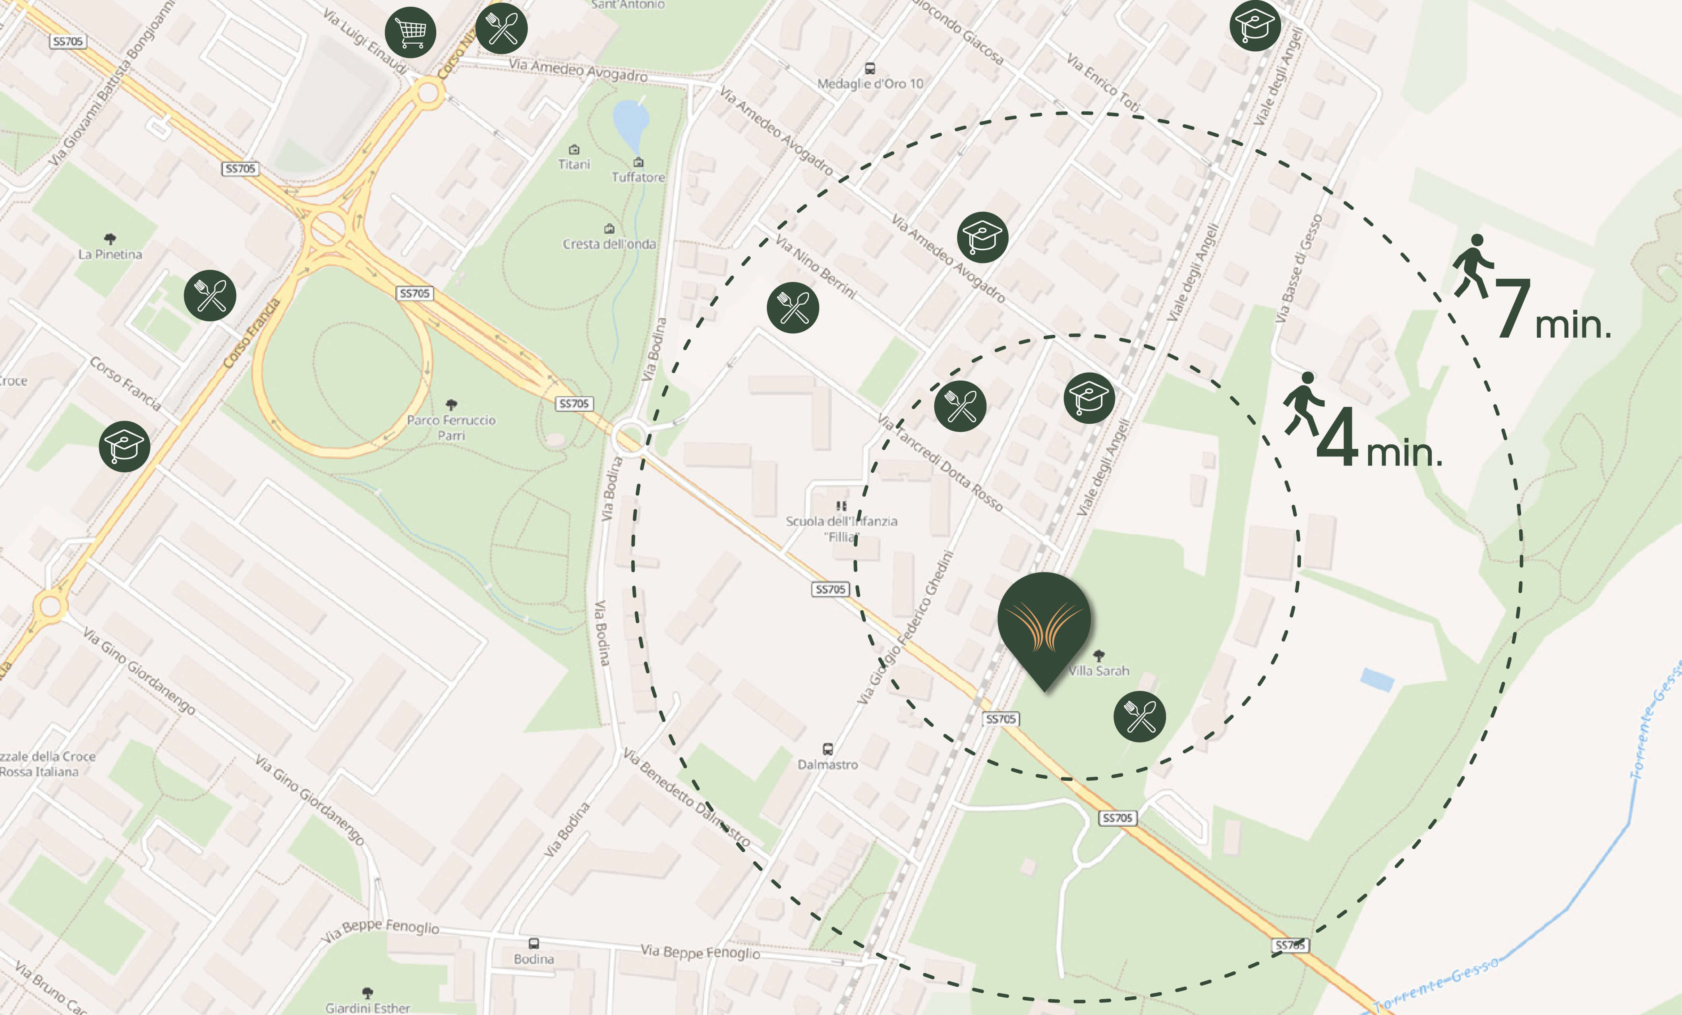Click the Cresta dell'onda playground icon
The image size is (1682, 1015).
[609, 229]
